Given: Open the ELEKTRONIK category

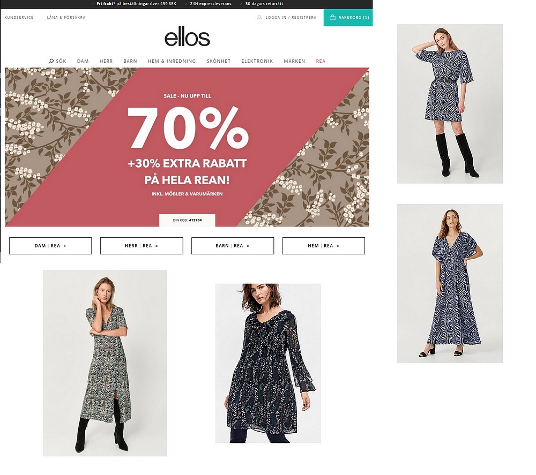Looking at the screenshot, I should [x=257, y=61].
